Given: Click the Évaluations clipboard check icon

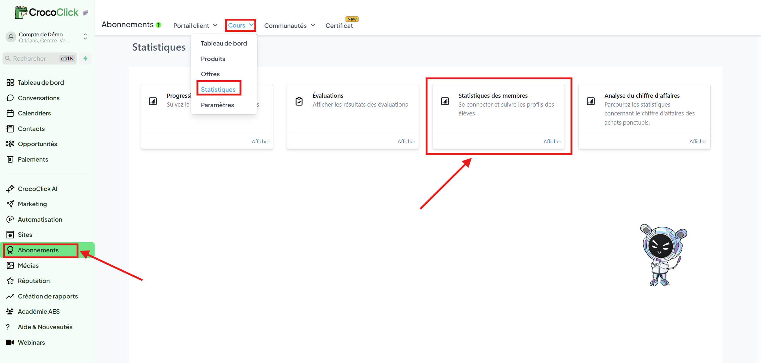Looking at the screenshot, I should (299, 101).
